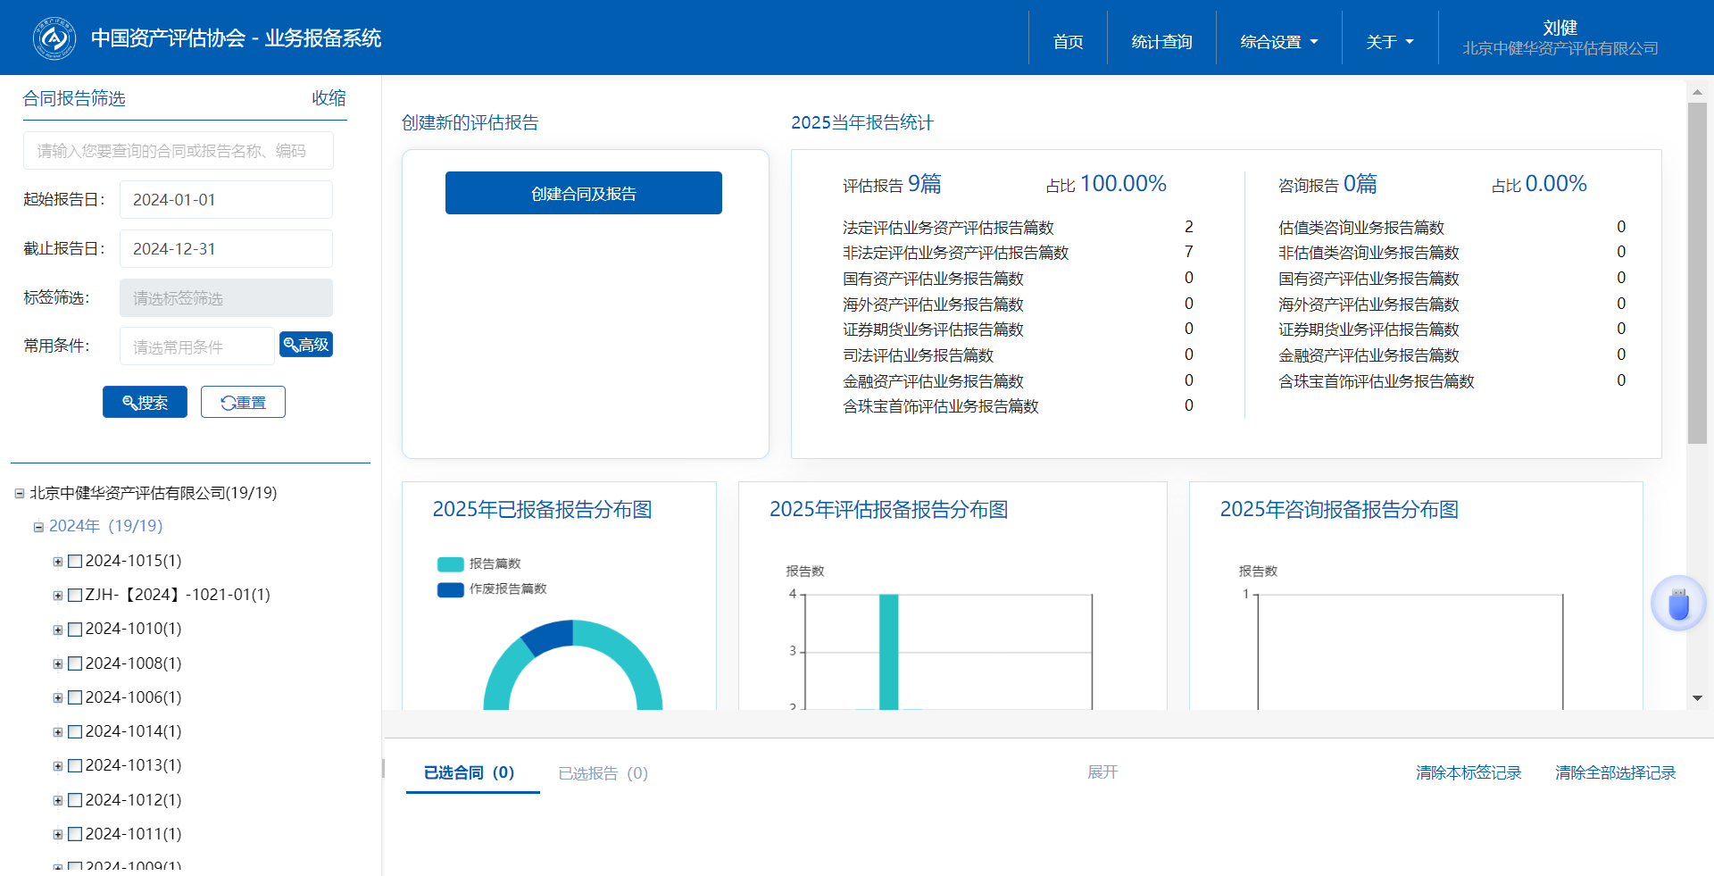Image resolution: width=1714 pixels, height=876 pixels.
Task: Focus the contract or report search field
Action: [x=179, y=151]
